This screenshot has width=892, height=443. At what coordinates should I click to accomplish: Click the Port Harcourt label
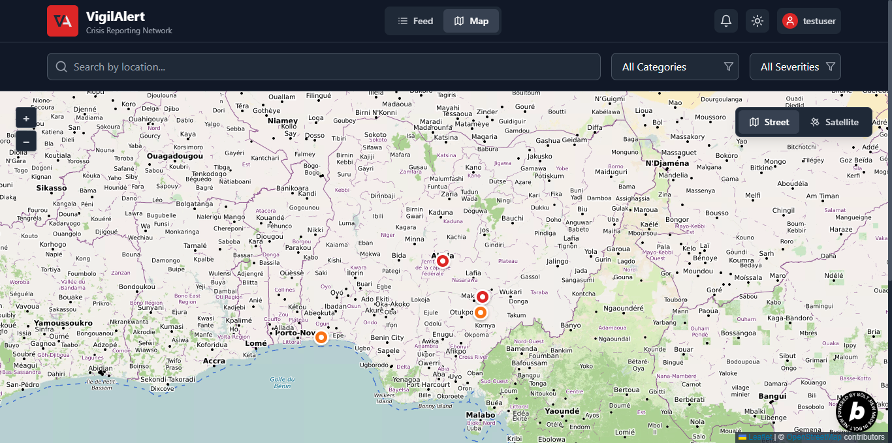coord(428,384)
